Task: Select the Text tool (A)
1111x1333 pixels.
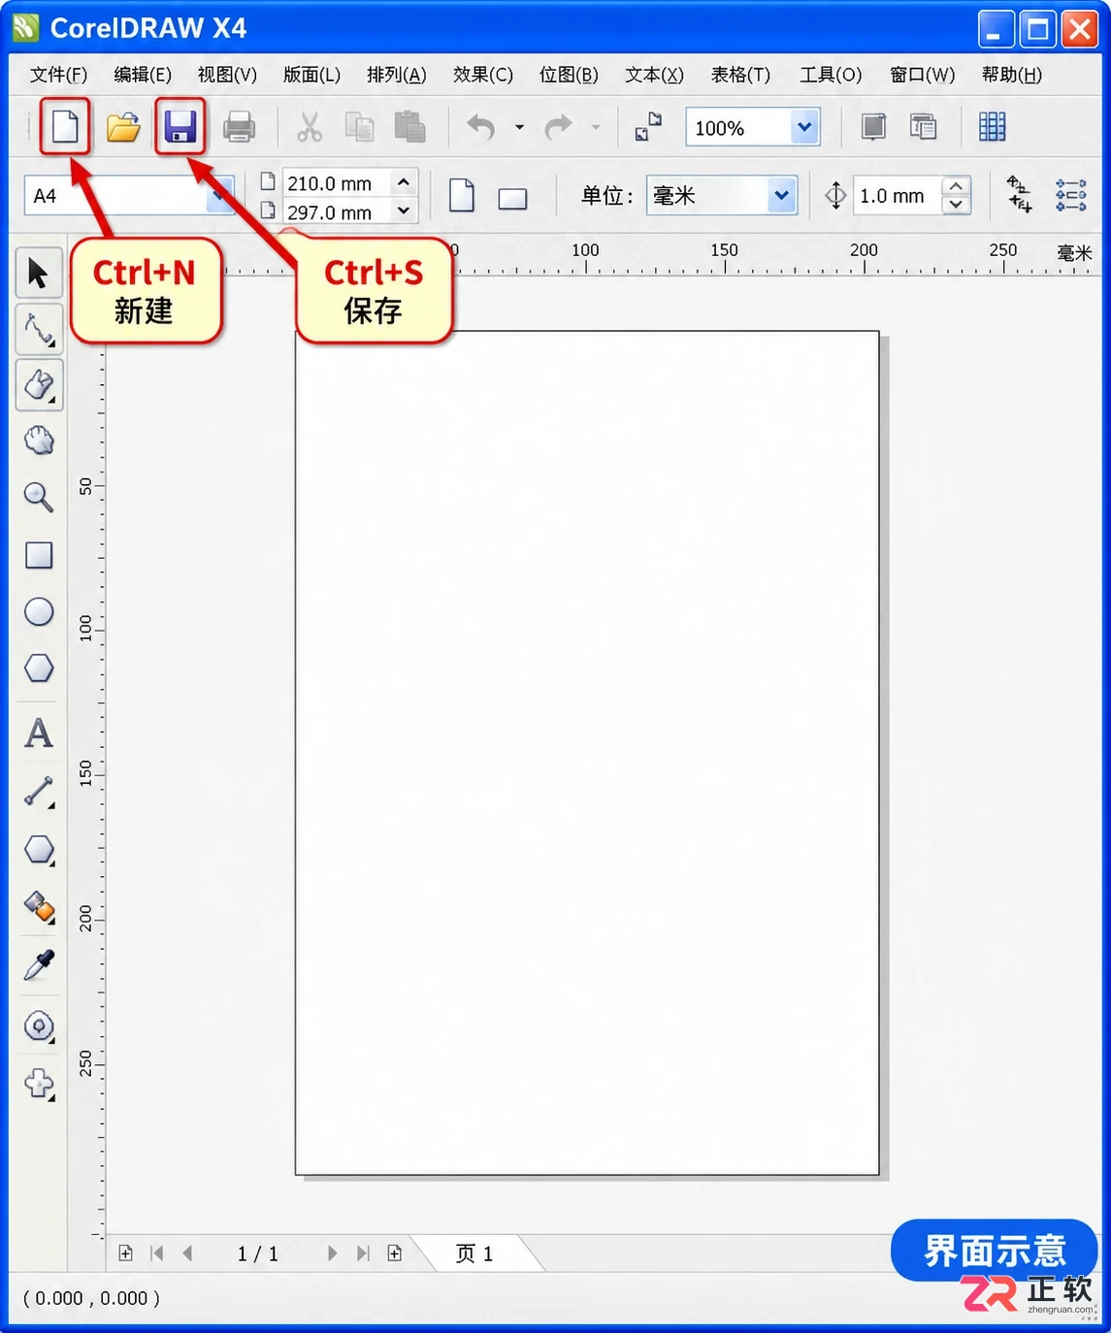Action: (x=39, y=732)
